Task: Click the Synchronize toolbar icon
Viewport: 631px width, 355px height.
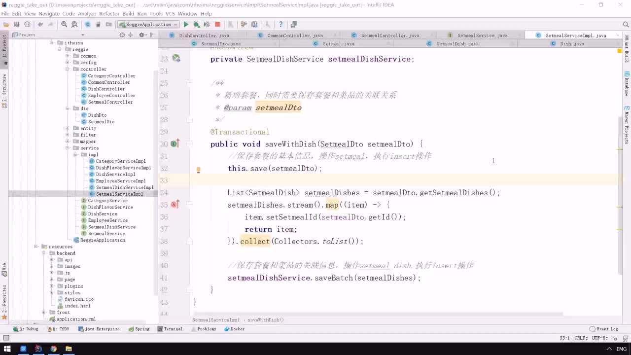Action: [27, 24]
